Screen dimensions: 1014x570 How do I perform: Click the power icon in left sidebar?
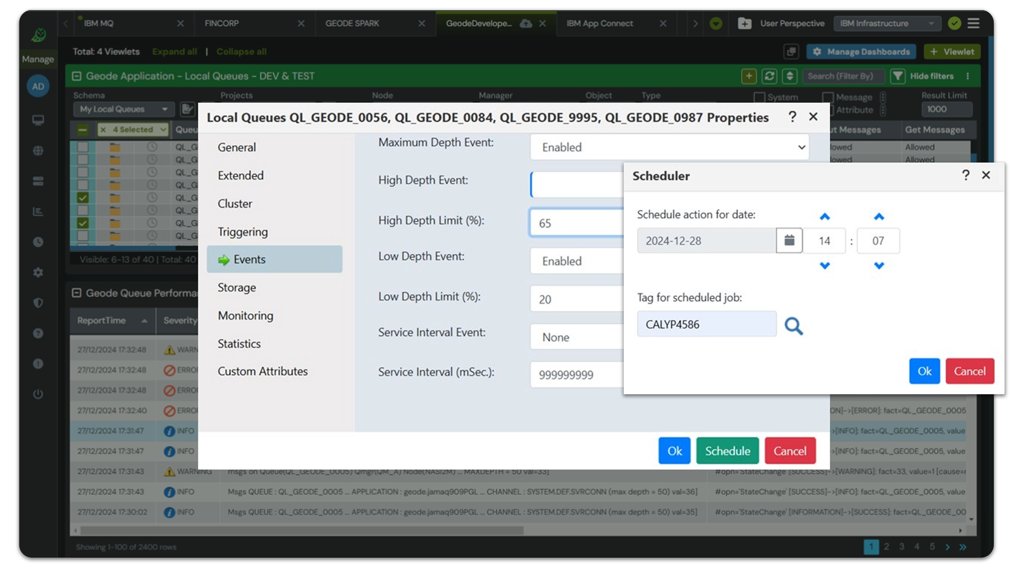(x=38, y=394)
